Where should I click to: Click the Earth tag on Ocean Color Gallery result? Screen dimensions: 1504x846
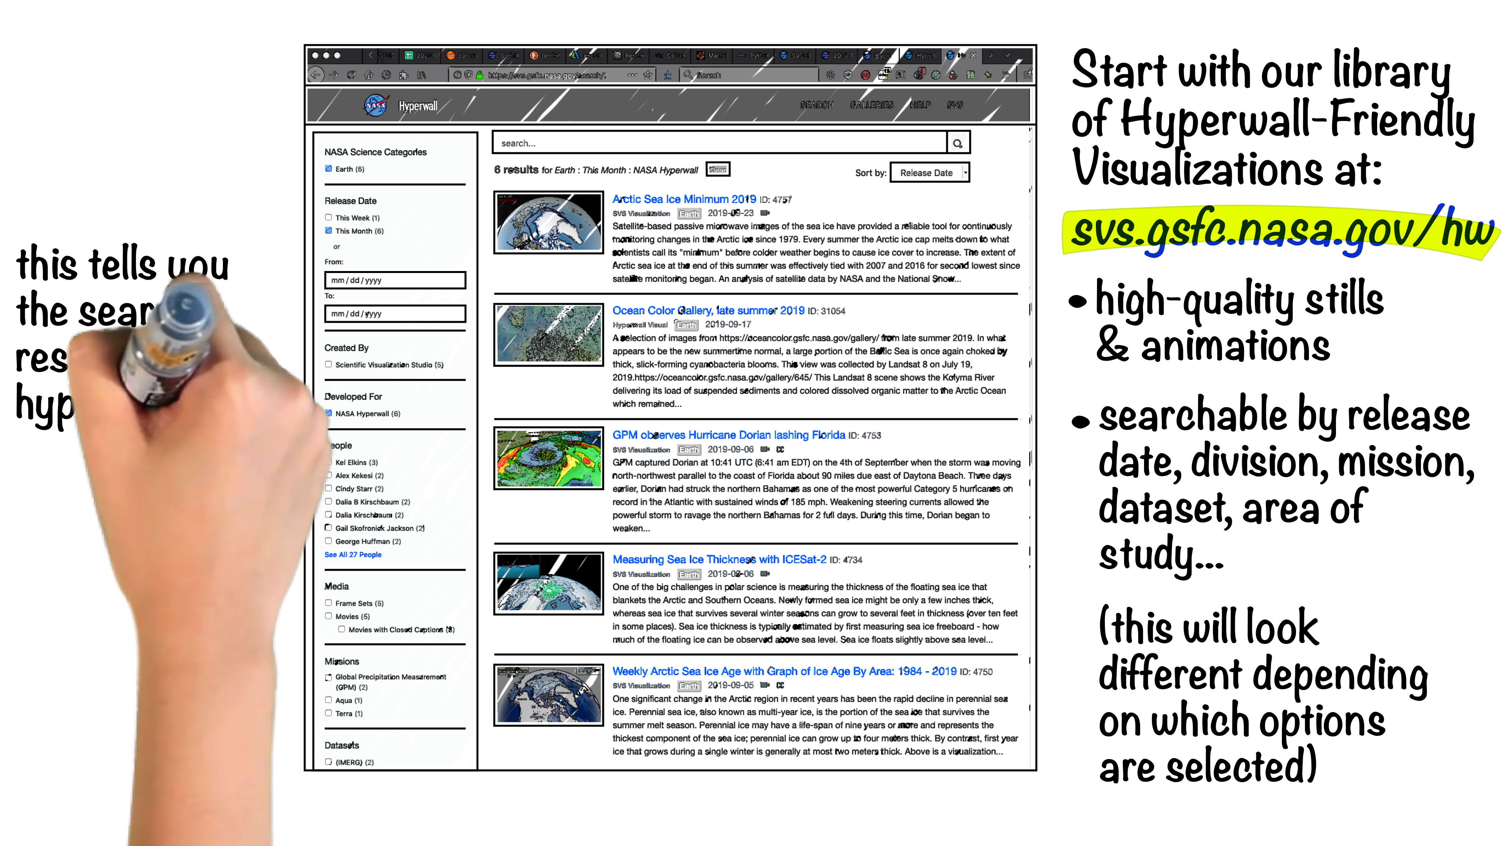[x=687, y=325]
